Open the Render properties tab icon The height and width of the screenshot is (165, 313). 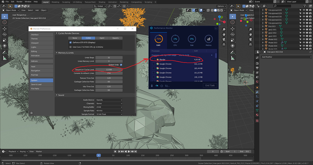[x=257, y=63]
